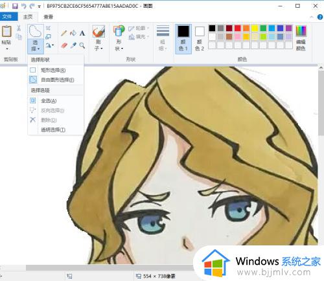Click the Cut scissors icon
The height and width of the screenshot is (281, 324).
(19, 28)
